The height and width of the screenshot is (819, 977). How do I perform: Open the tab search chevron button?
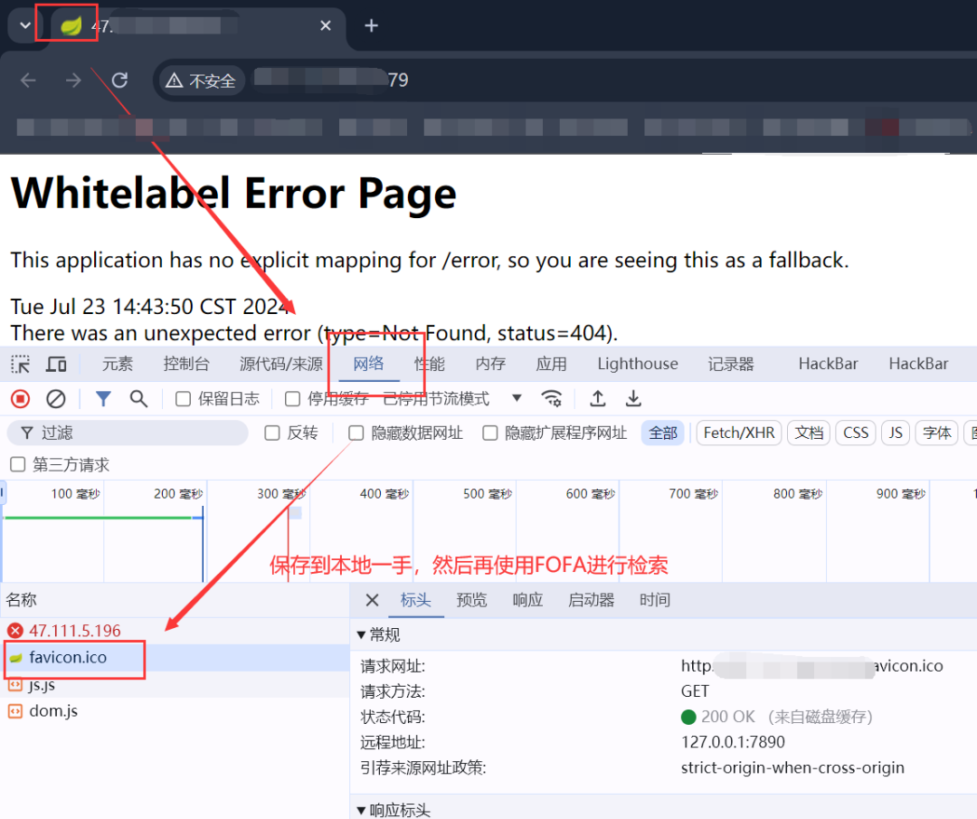25,25
